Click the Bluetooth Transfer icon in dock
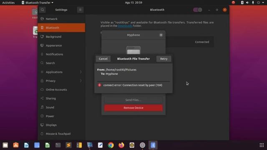This screenshot has height=150, width=267. (x=153, y=145)
